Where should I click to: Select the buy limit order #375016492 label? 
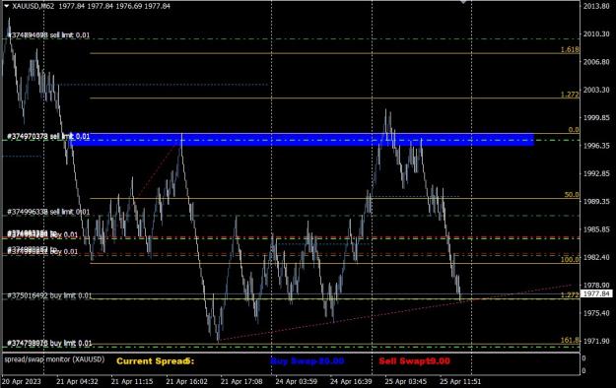coord(49,295)
